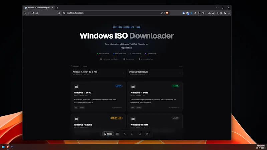Viewport: 267px width, 150px height.
Task: Select the Windows 11 24H2 card title
Action: (139, 93)
